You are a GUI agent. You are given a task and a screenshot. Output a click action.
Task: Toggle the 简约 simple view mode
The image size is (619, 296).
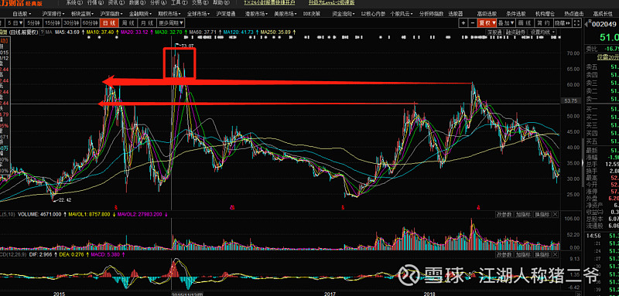tap(545, 23)
